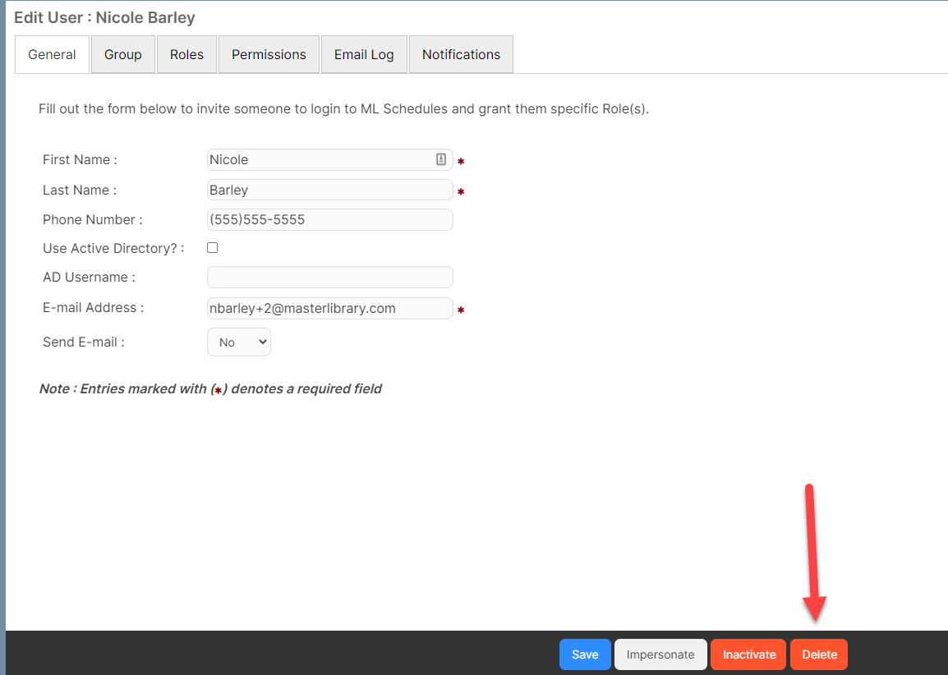Viewport: 948px width, 675px height.
Task: Click the Use Active Directory? label text
Action: point(113,247)
